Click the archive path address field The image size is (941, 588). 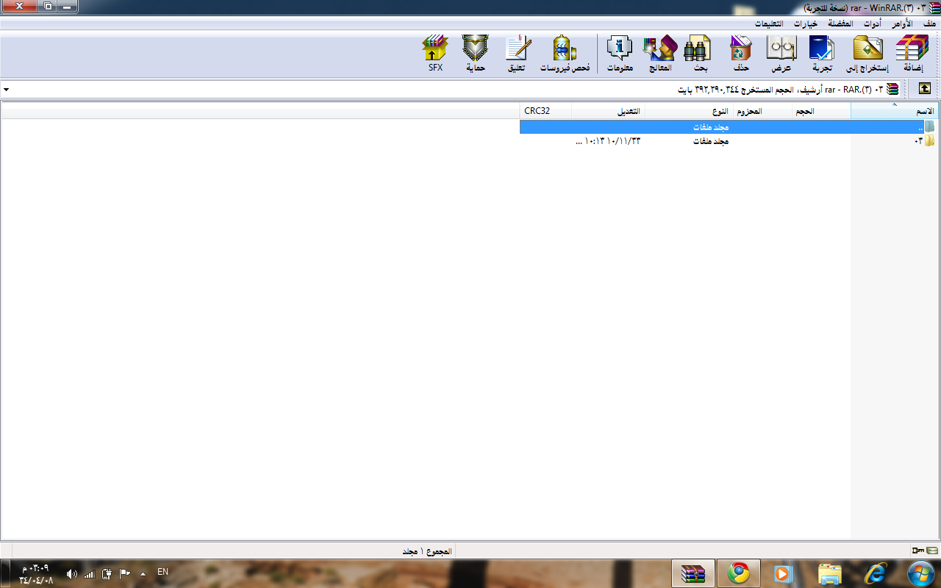450,90
